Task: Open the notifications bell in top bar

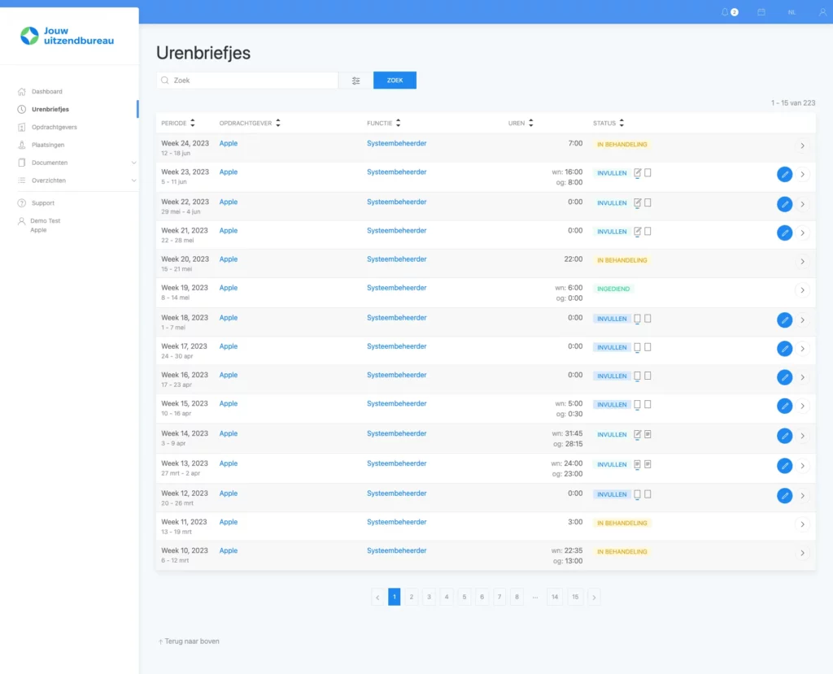Action: pos(726,12)
